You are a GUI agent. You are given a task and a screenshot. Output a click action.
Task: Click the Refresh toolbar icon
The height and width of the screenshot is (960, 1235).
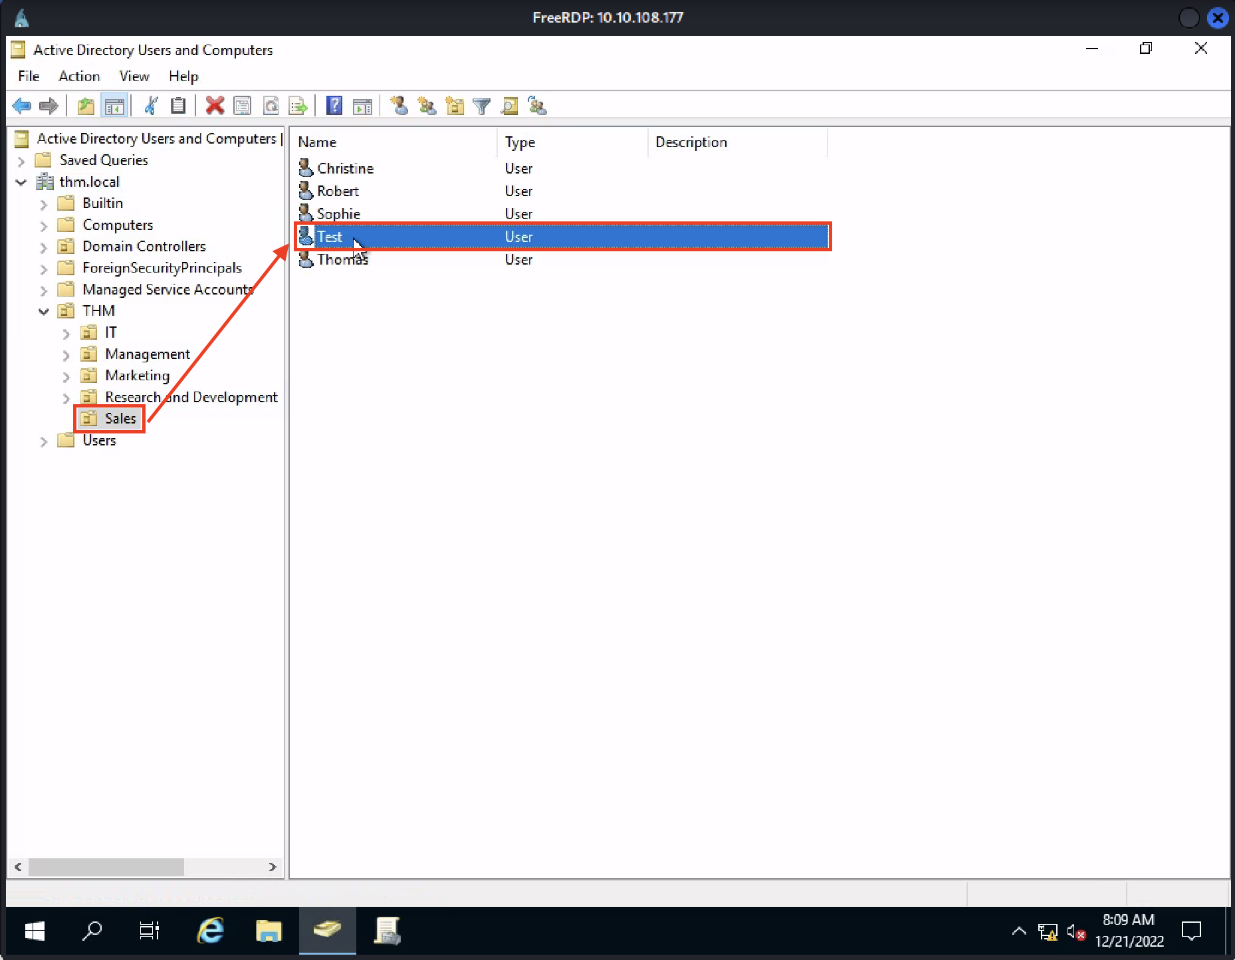271,106
